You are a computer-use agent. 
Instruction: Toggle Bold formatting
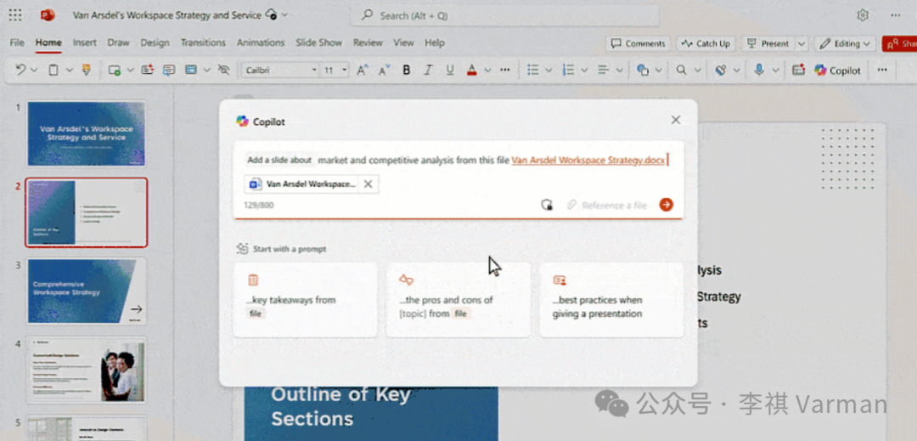click(407, 71)
